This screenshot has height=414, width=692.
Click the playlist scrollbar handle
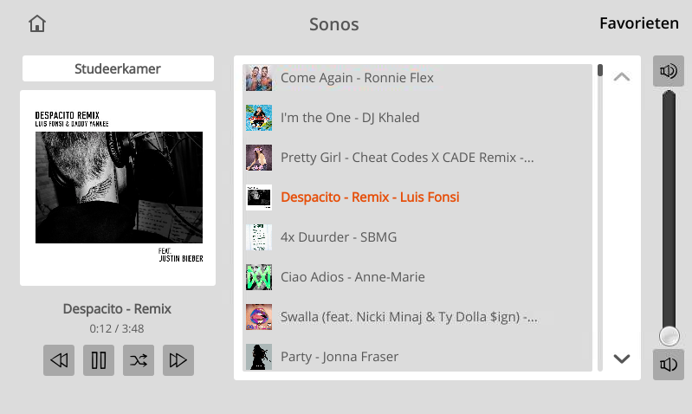[x=600, y=70]
